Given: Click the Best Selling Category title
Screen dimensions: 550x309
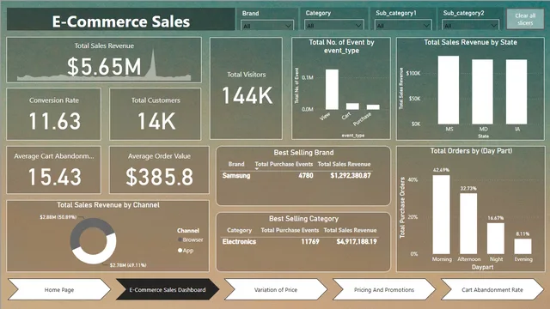Looking at the screenshot, I should [303, 219].
